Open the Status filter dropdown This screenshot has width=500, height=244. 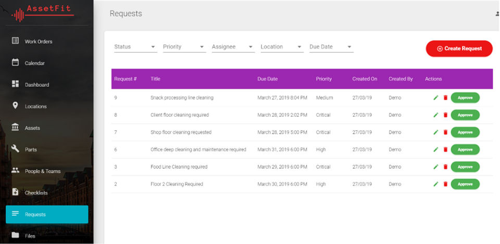(135, 47)
